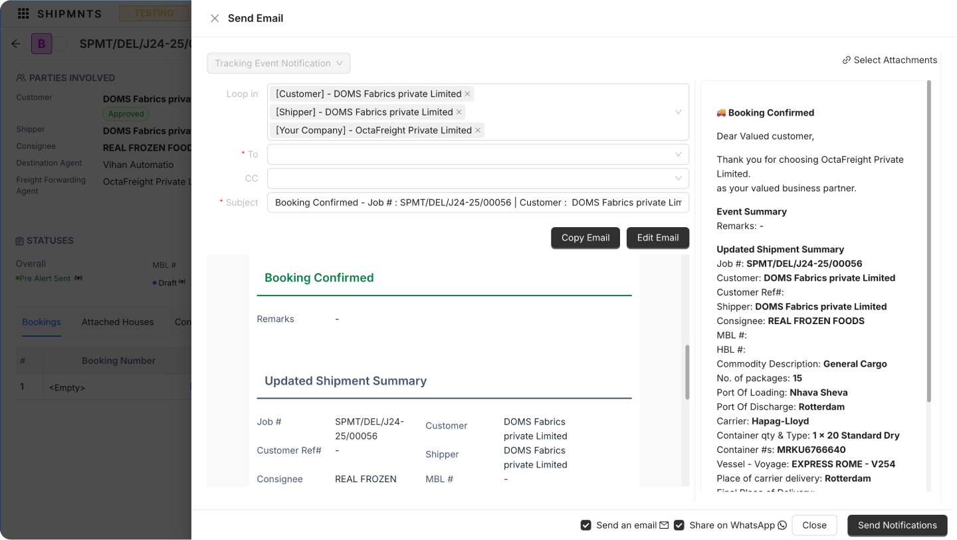Viewport: 957px width, 540px height.
Task: Click the Edit Email button
Action: click(658, 238)
